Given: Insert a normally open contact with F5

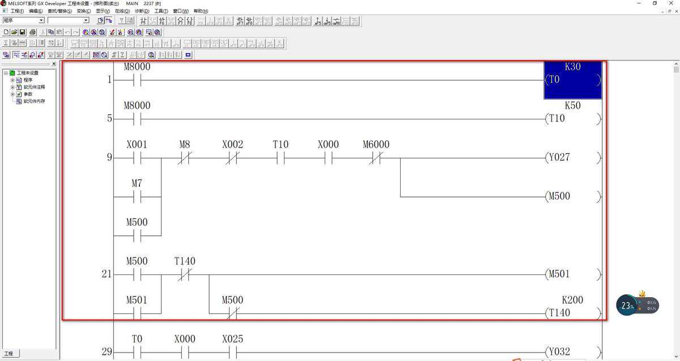Looking at the screenshot, I should 143,21.
